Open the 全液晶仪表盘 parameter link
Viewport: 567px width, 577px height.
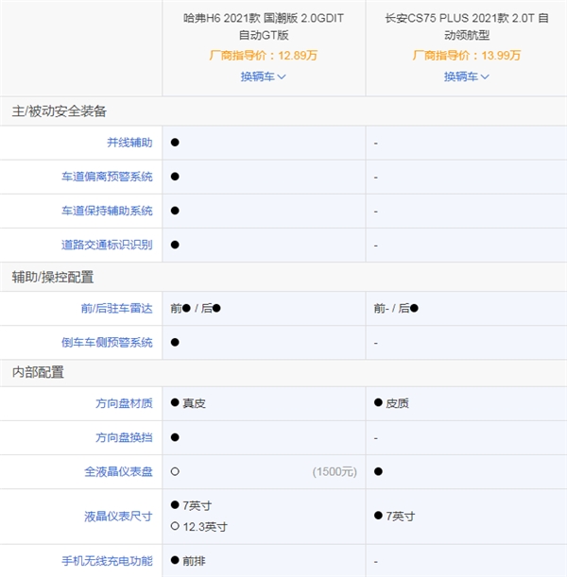(118, 471)
